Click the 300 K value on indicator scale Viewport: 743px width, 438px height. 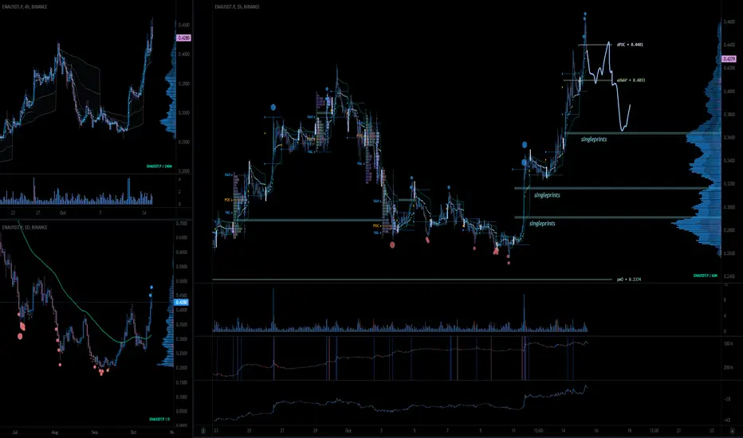pyautogui.click(x=729, y=344)
